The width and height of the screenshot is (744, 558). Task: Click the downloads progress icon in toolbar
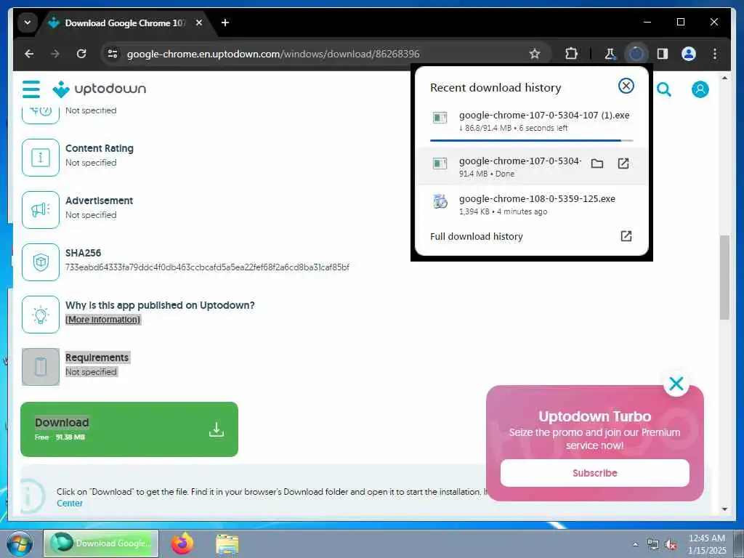(636, 54)
